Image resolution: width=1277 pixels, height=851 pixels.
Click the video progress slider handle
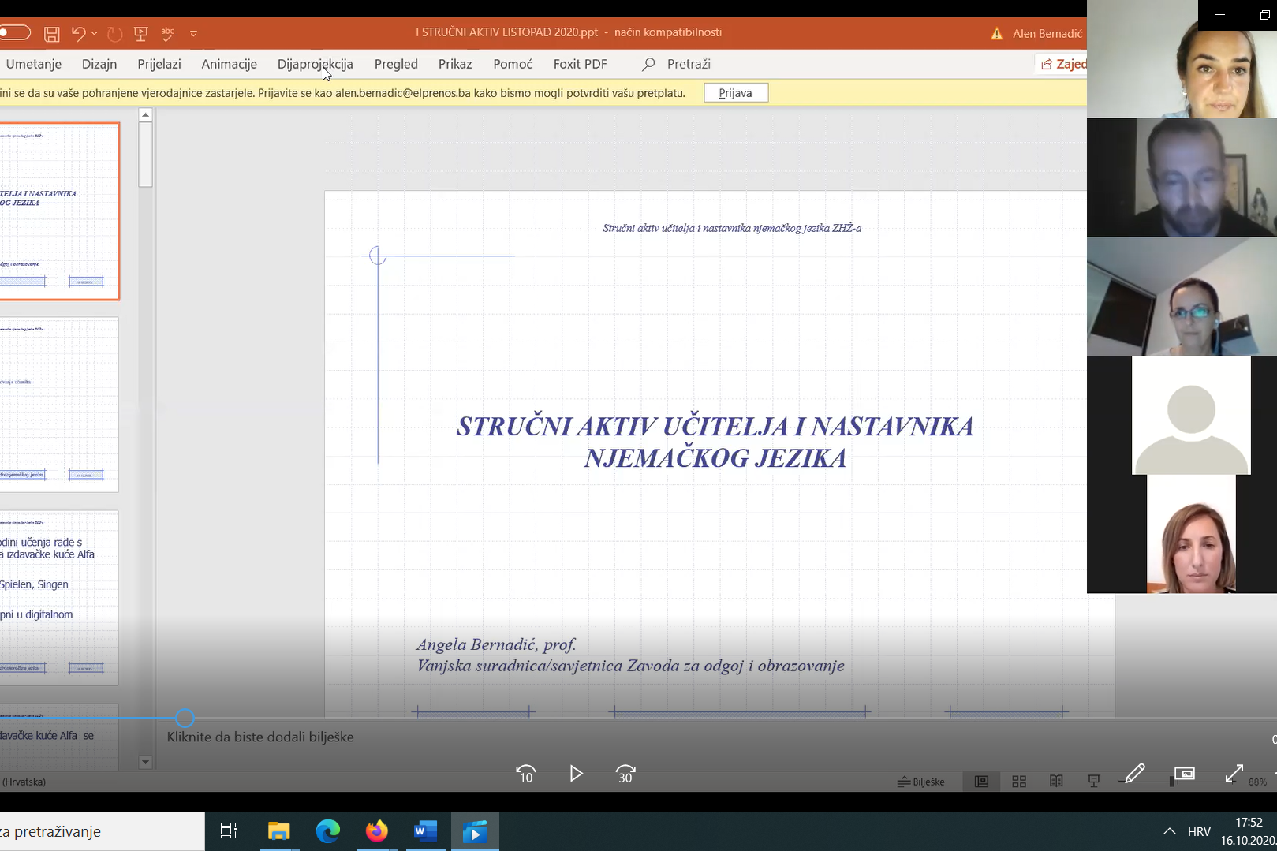[x=185, y=718]
